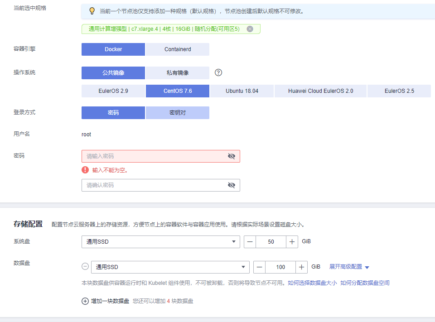Choose 密钥对 login method

[178, 113]
